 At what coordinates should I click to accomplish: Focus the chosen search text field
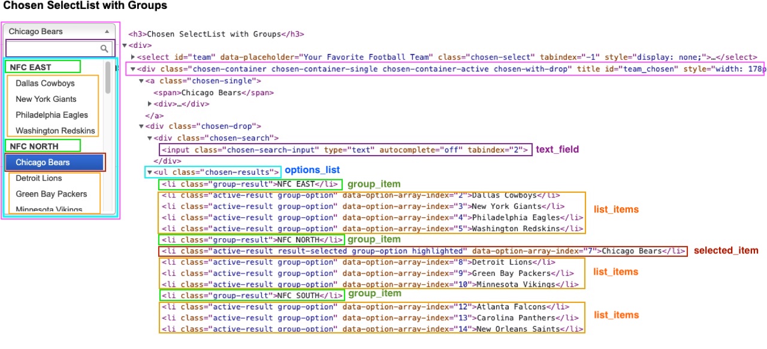coord(60,48)
